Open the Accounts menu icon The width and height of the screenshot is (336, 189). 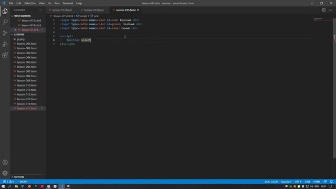(5, 162)
